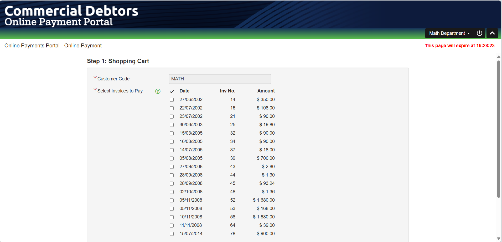Click scrollbar up arrow
Viewport: 502px width, 242px height.
click(x=499, y=57)
